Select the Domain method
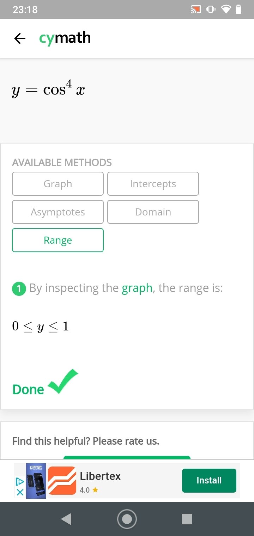The image size is (254, 536). tap(153, 212)
